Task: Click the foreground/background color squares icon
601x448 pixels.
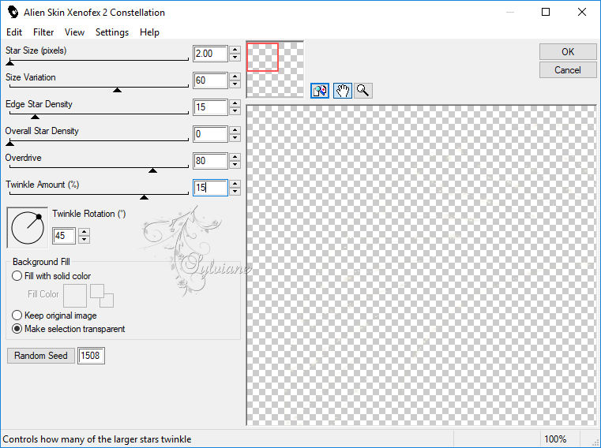Action: 102,296
